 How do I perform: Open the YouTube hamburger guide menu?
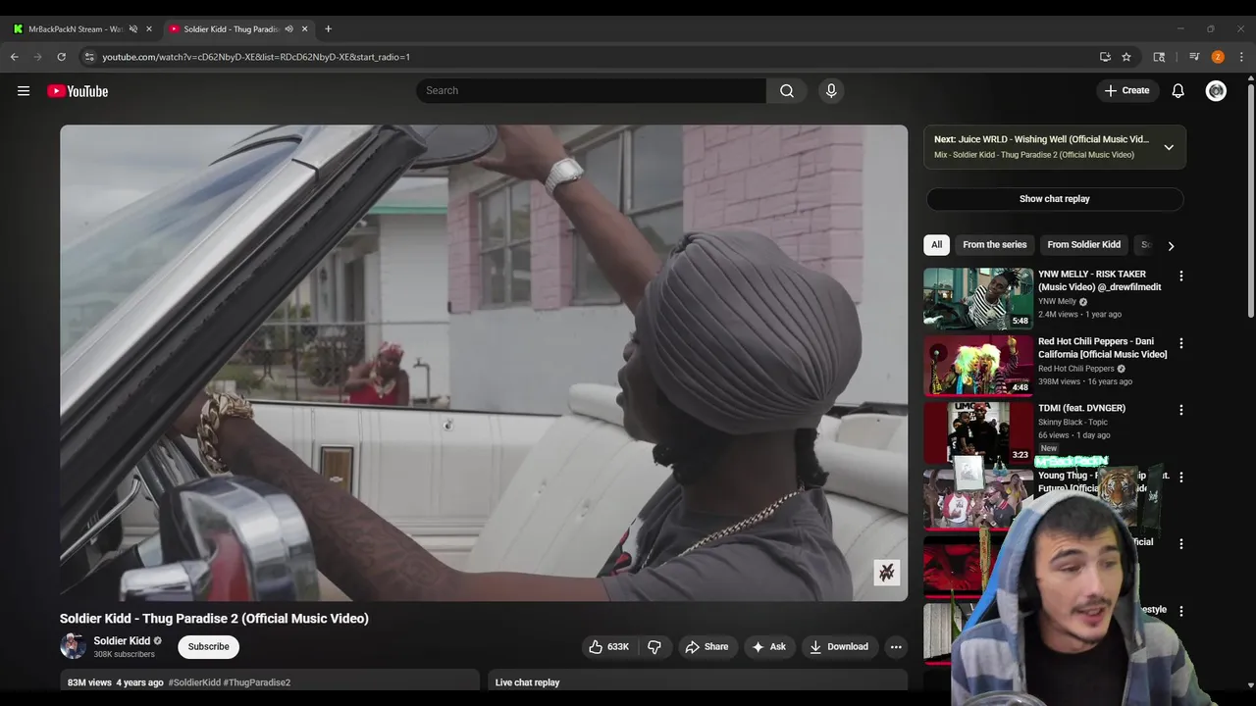tap(24, 91)
